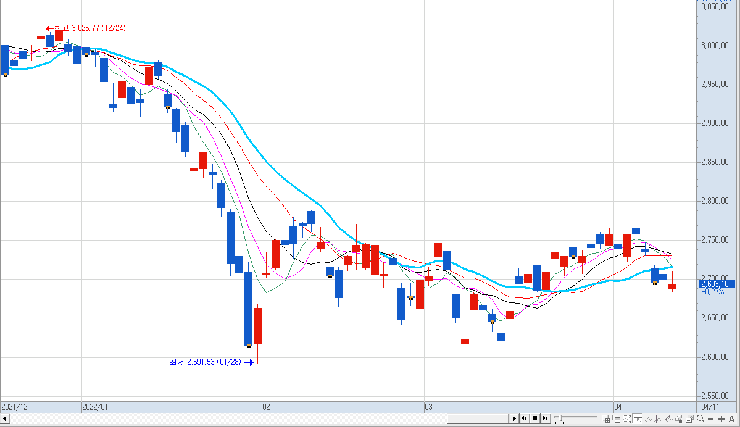
Task: Click the 2,850.00 price axis label
Action: pyautogui.click(x=715, y=162)
